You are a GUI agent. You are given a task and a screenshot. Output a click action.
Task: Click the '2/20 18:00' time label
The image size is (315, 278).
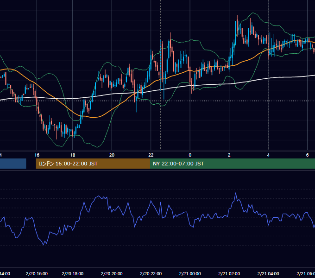pyautogui.click(x=73, y=273)
